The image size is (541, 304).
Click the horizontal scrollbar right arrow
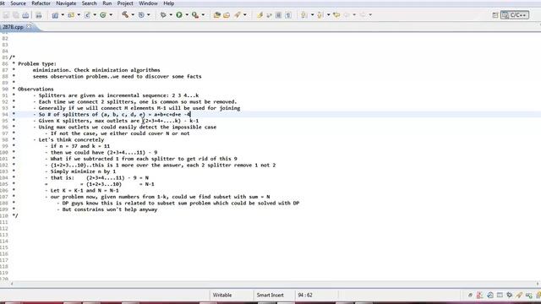click(538, 284)
